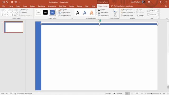Open the Review tab
The height and width of the screenshot is (95, 169).
[79, 6]
